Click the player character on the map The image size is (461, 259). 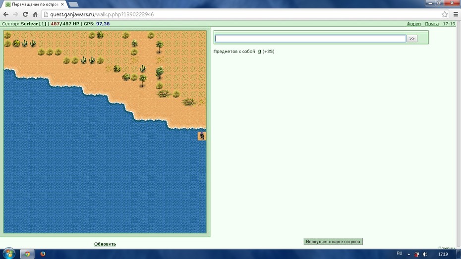(x=202, y=136)
